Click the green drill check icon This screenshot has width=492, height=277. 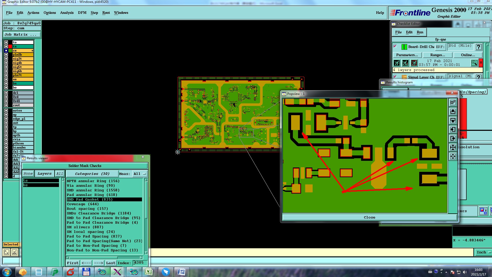pos(404,47)
